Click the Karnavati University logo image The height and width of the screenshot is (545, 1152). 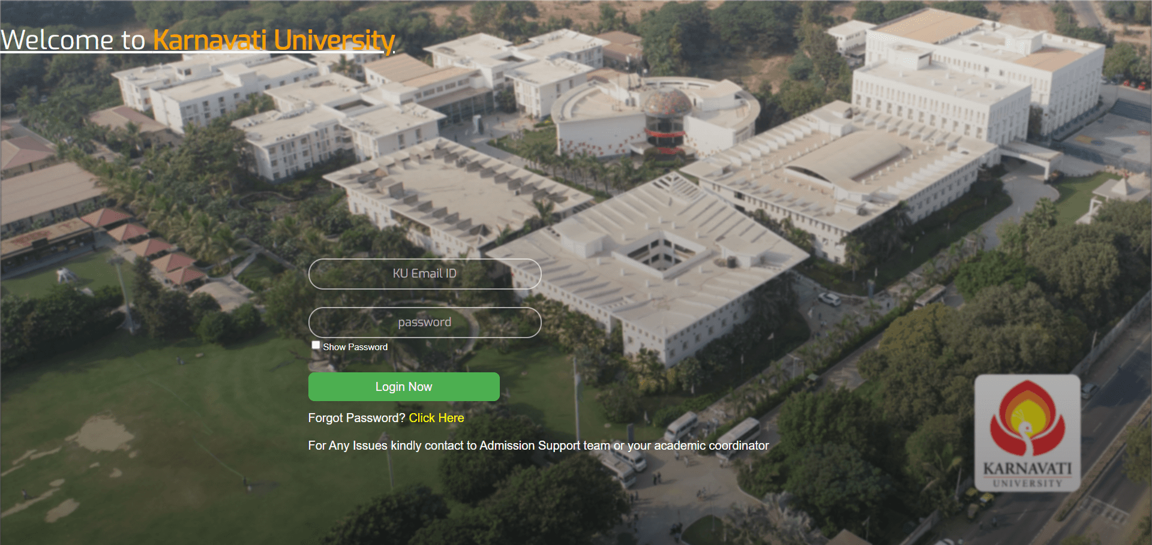(1027, 433)
